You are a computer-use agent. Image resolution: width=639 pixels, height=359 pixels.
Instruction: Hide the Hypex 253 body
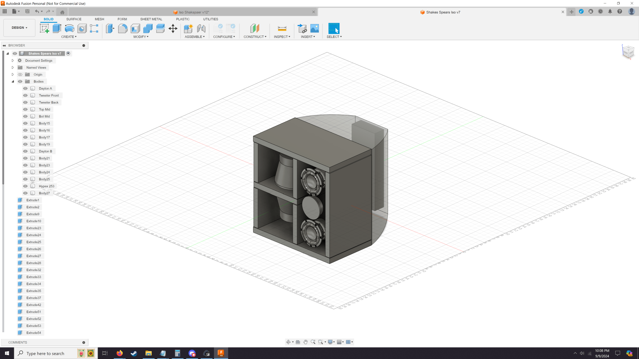point(26,186)
